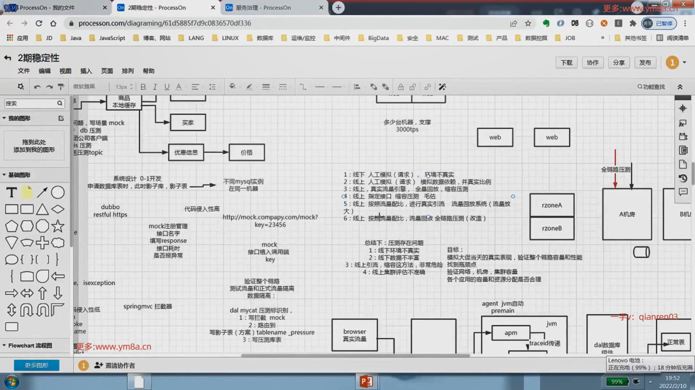Click the lock element icon

click(x=401, y=87)
